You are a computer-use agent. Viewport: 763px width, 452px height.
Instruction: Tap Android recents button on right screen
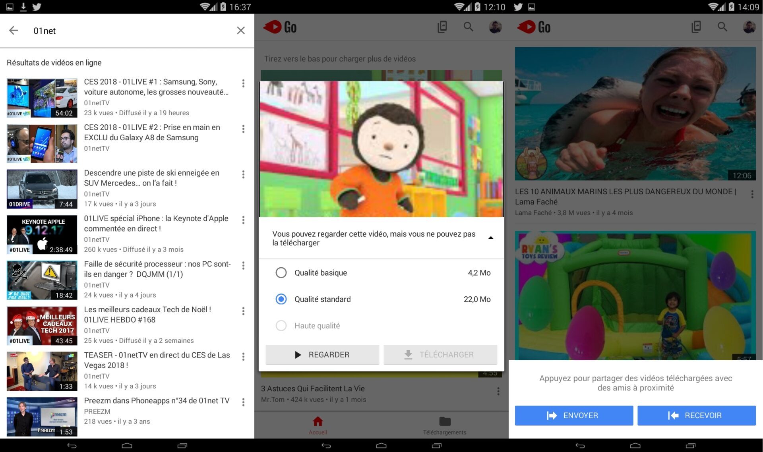691,446
